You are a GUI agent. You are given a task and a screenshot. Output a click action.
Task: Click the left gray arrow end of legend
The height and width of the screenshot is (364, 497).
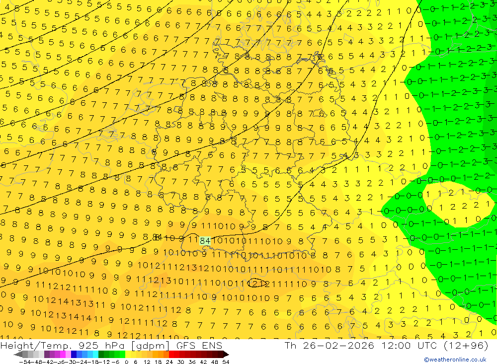18,354
